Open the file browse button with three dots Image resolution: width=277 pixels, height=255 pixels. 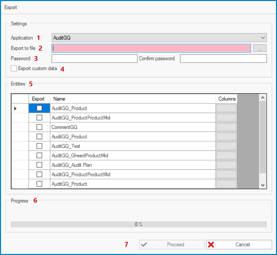pos(259,48)
